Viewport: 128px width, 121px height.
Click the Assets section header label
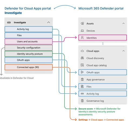(90, 23)
